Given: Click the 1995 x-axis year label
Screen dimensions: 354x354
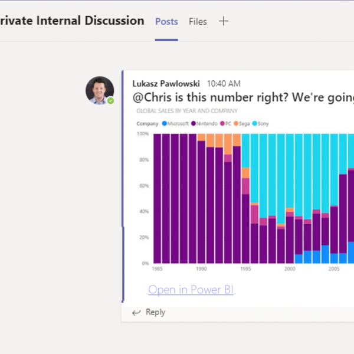Looking at the screenshot, I should click(245, 268).
